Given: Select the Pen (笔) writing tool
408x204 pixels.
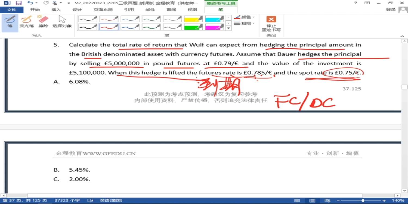Looking at the screenshot, I should [x=10, y=23].
